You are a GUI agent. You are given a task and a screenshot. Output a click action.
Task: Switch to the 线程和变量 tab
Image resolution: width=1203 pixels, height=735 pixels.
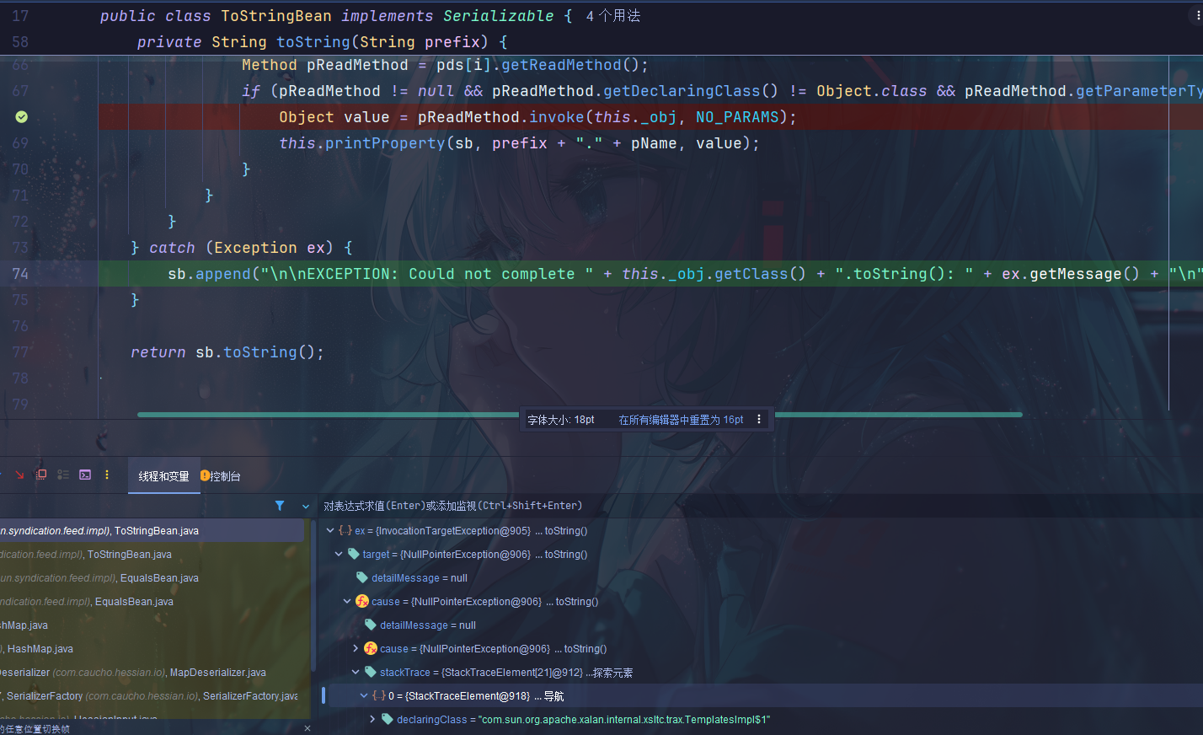coord(163,476)
